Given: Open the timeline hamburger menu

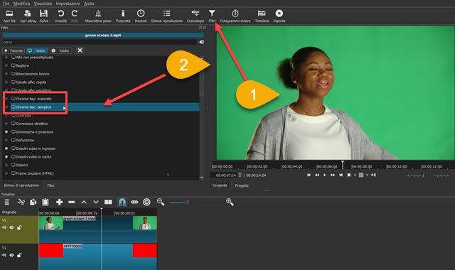Looking at the screenshot, I should (7, 202).
